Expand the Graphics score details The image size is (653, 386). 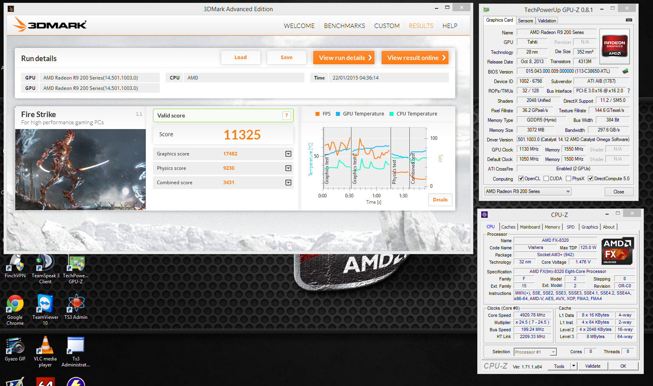(x=288, y=154)
